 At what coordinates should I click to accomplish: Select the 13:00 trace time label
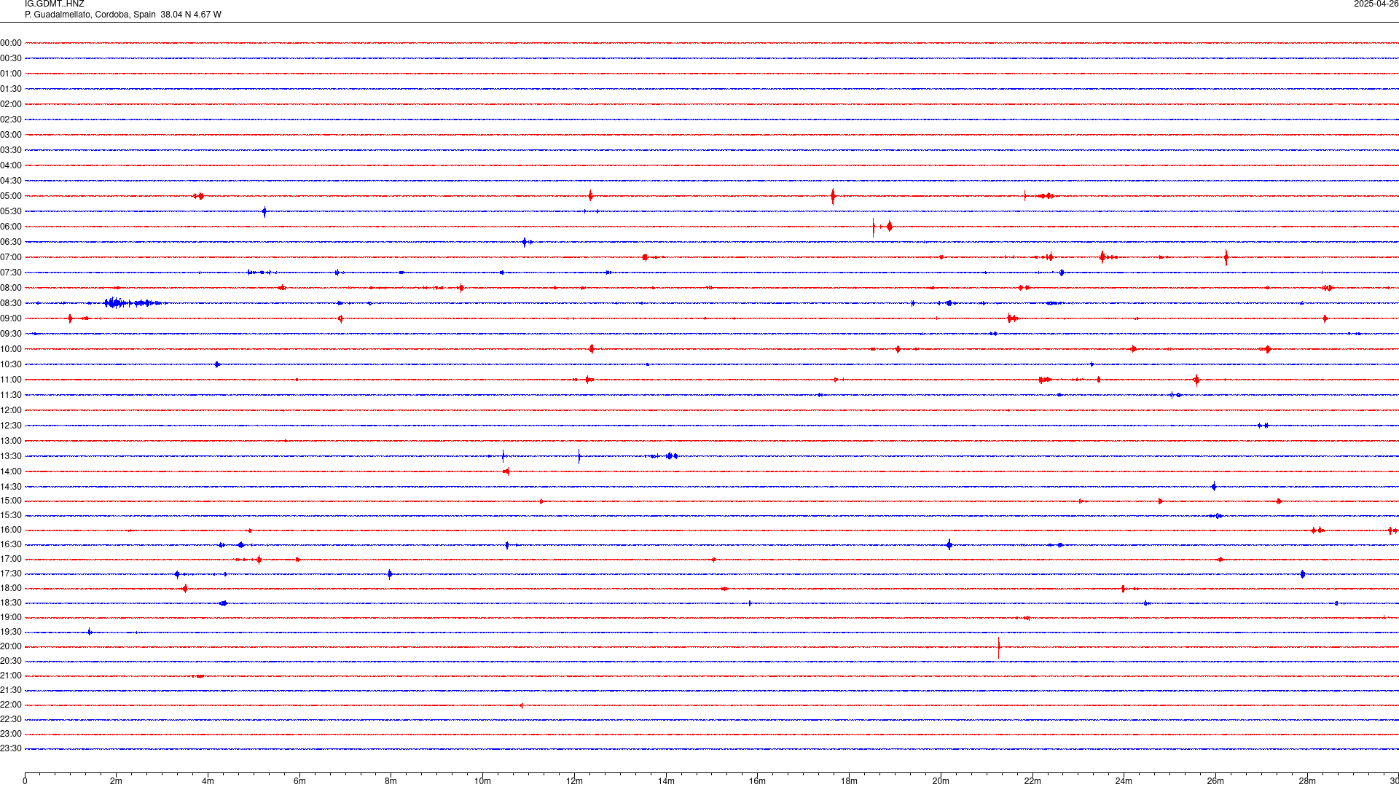click(x=11, y=441)
